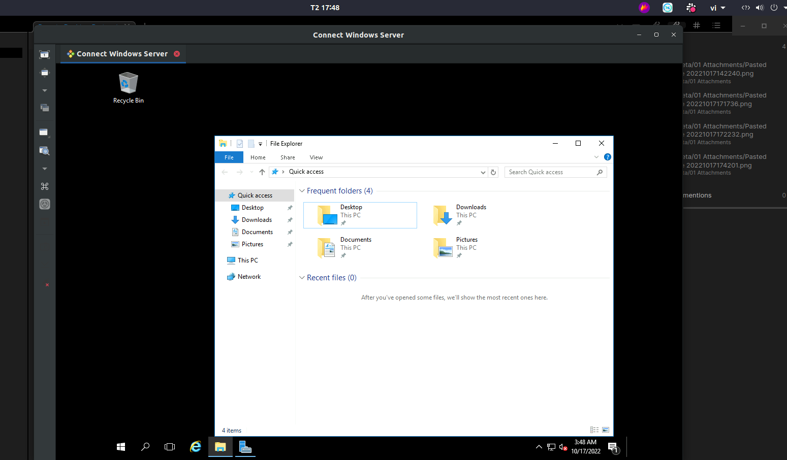Viewport: 787px width, 460px height.
Task: Switch to large icons view in status bar
Action: click(x=606, y=430)
